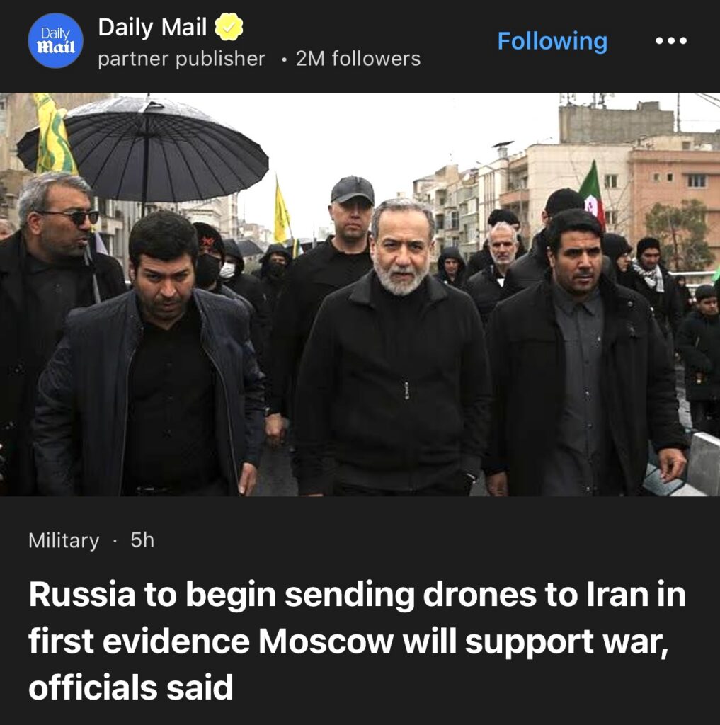Click the green white red flag

593,194
